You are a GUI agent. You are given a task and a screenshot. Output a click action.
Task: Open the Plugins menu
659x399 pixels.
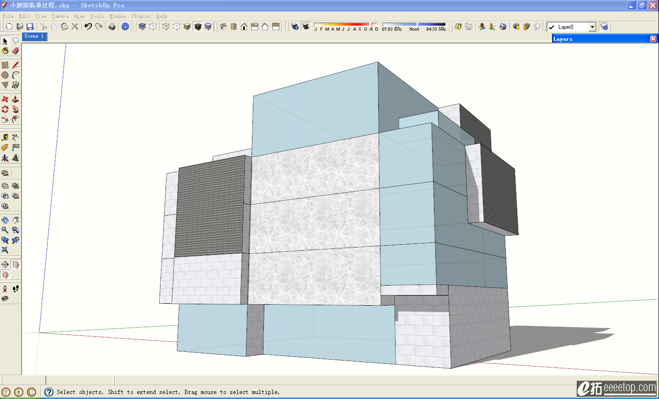141,16
